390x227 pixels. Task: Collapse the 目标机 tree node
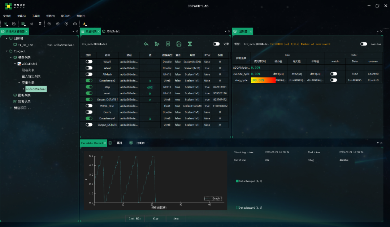[x=6, y=38]
